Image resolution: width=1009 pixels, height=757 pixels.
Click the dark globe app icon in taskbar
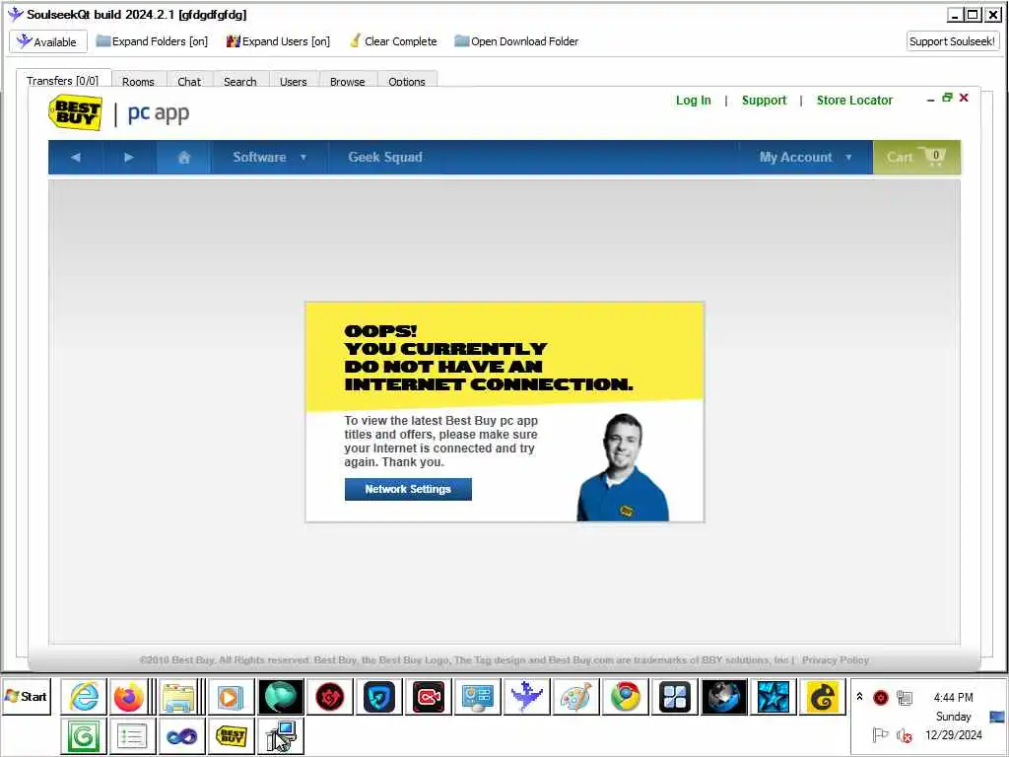point(724,697)
